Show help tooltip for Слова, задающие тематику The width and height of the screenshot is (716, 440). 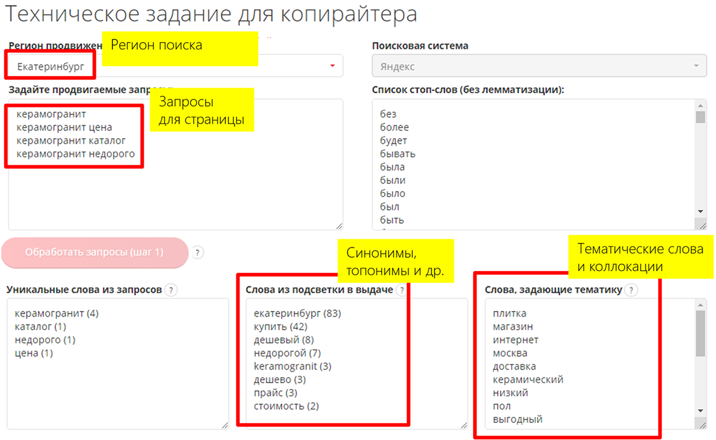(x=631, y=290)
